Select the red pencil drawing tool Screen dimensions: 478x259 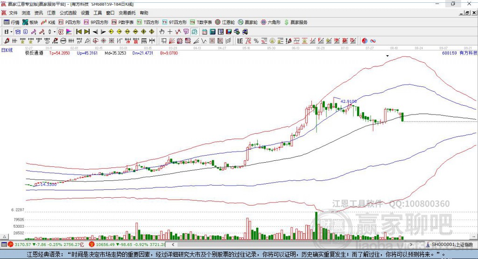tap(7, 41)
